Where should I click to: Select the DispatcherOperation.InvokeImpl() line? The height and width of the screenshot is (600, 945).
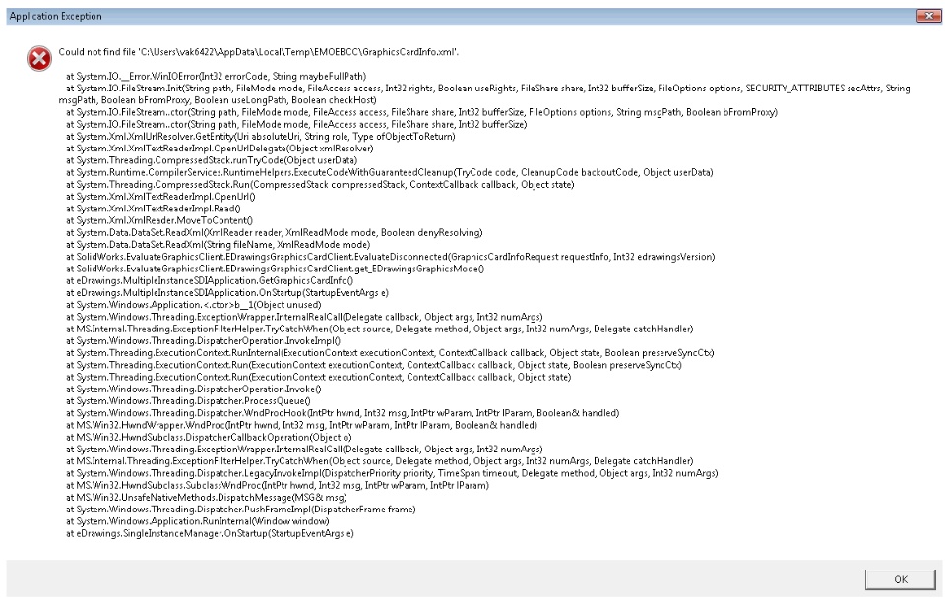[x=203, y=341]
